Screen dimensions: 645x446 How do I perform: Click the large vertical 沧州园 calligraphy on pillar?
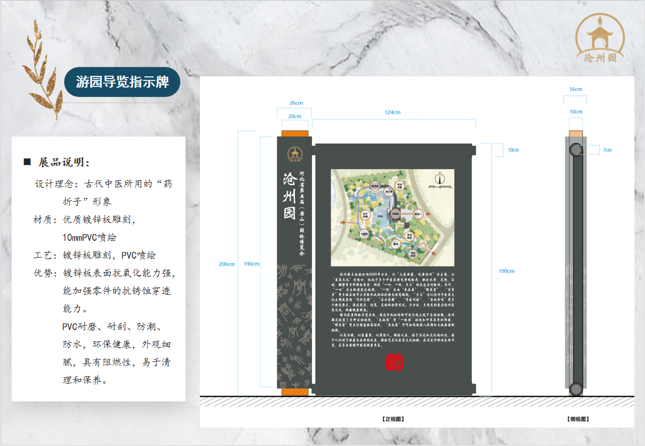290,197
